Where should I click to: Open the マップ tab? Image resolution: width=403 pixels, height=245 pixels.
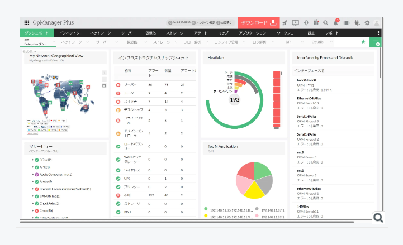click(223, 33)
